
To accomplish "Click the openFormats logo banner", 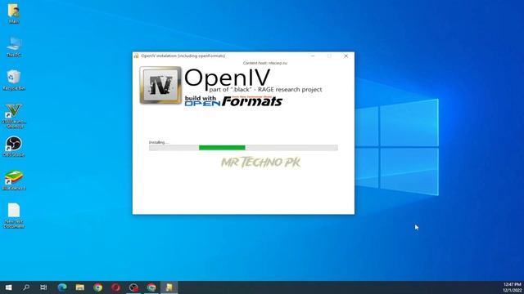I will click(x=233, y=101).
